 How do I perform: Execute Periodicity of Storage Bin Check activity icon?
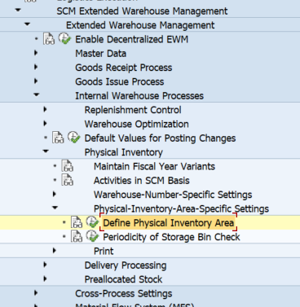click(92, 236)
